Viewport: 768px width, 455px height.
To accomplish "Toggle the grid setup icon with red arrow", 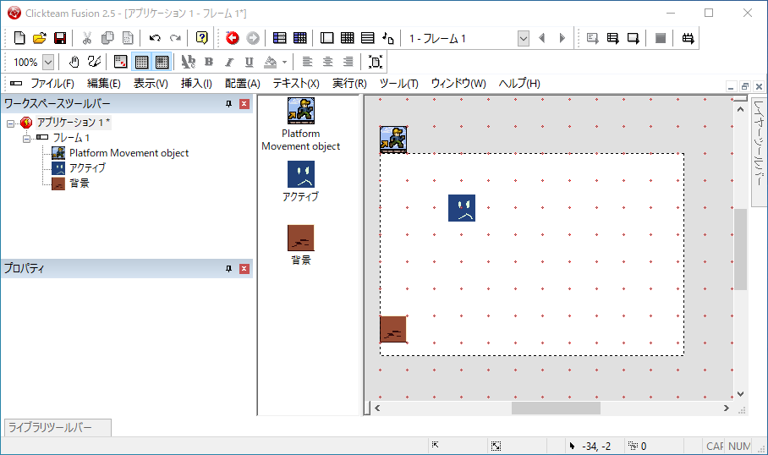I will [x=120, y=63].
